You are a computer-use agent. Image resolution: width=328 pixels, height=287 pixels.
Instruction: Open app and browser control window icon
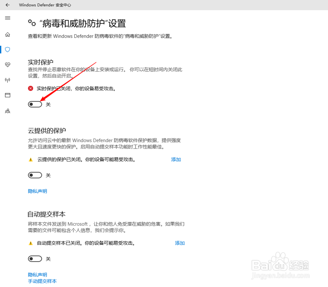(x=8, y=95)
